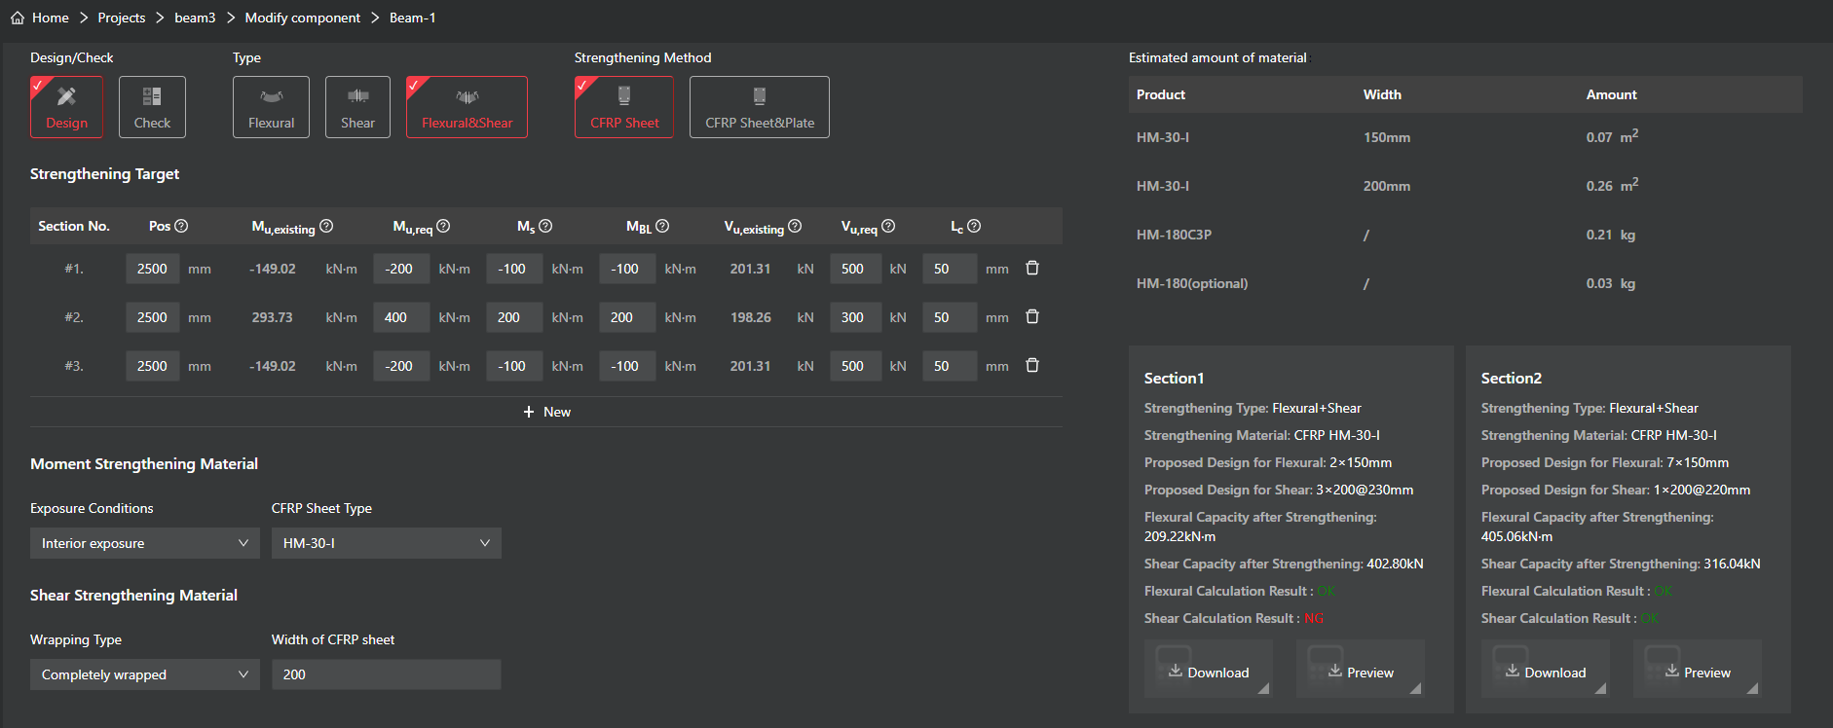This screenshot has height=728, width=1833.
Task: Click the Home icon in breadcrumb
Action: [x=18, y=18]
